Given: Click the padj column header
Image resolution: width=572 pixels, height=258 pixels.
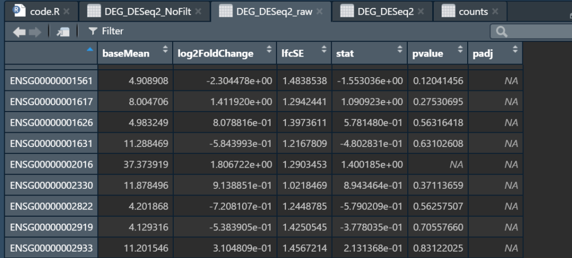Looking at the screenshot, I should click(x=495, y=53).
